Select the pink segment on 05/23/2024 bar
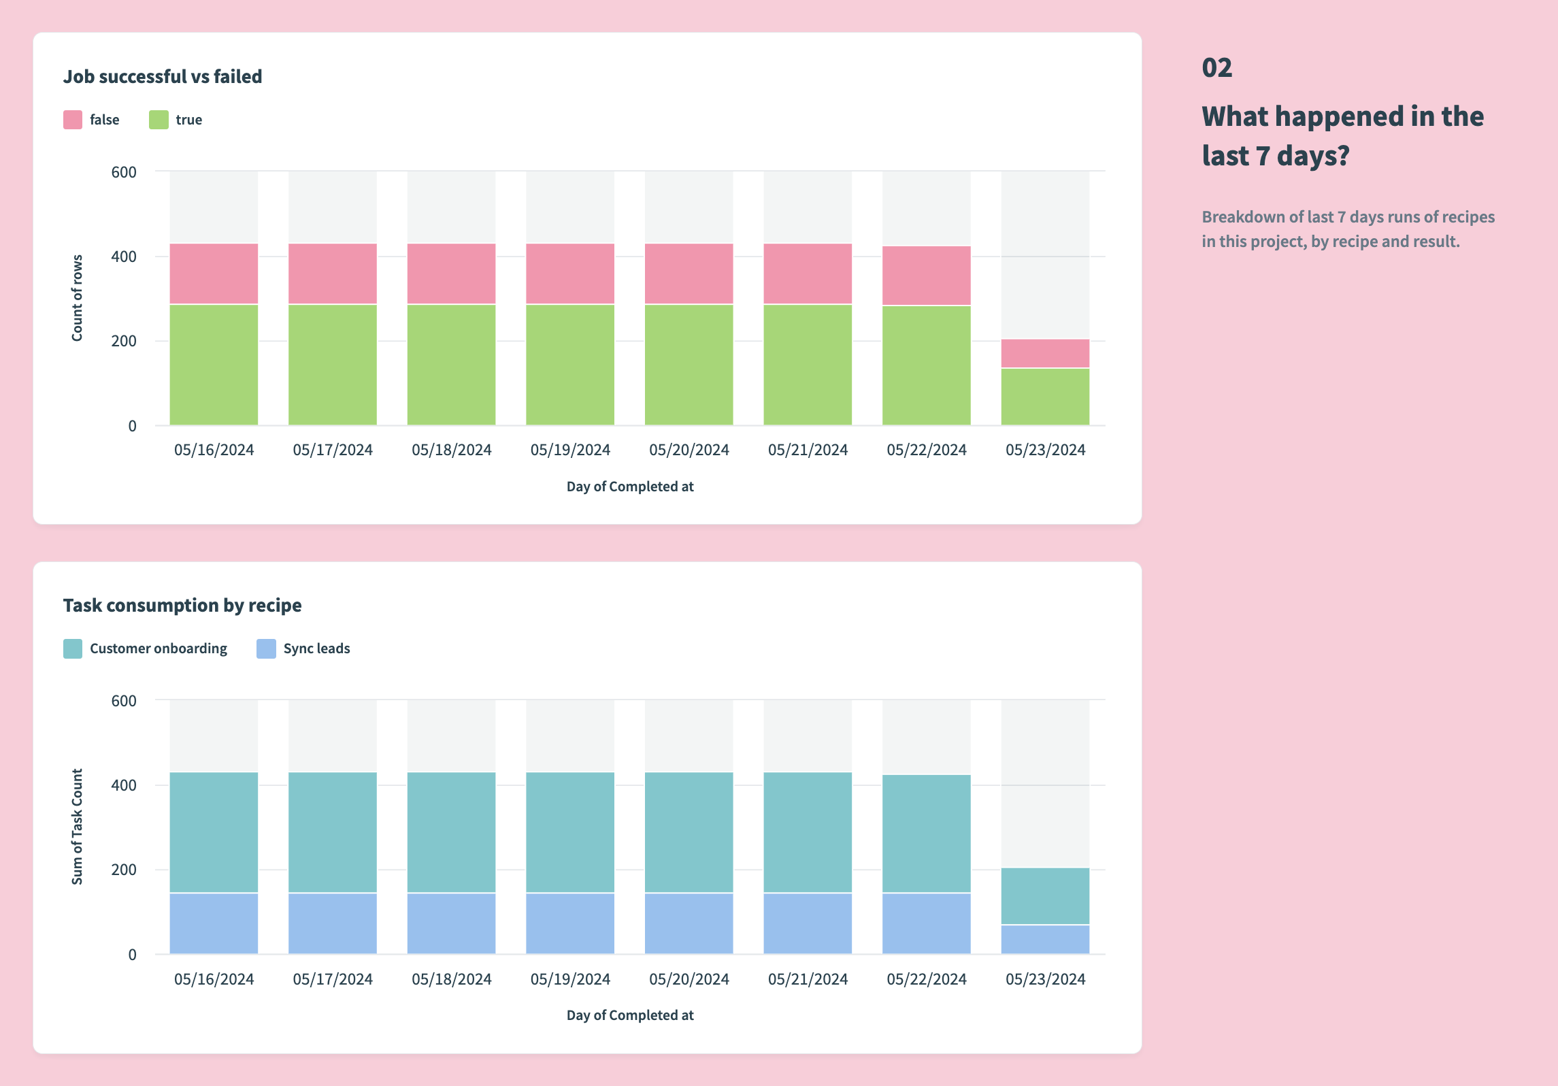Image resolution: width=1558 pixels, height=1086 pixels. tap(1046, 354)
